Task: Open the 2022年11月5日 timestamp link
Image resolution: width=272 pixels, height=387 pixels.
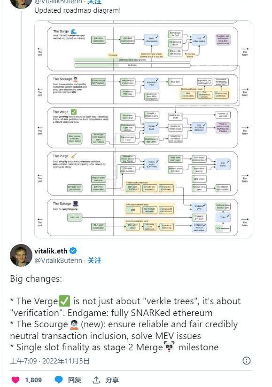Action: point(66,361)
